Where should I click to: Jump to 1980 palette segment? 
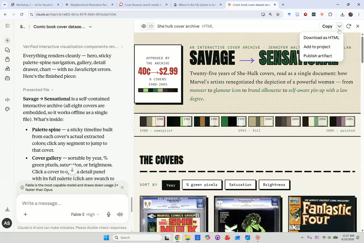click(x=152, y=122)
